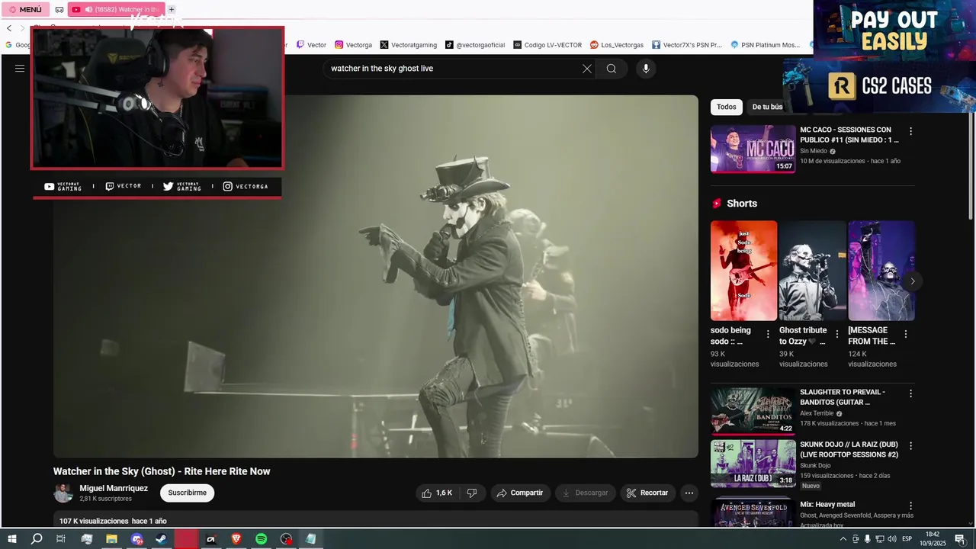Open Windows taskbar search
The width and height of the screenshot is (976, 549).
coord(37,539)
